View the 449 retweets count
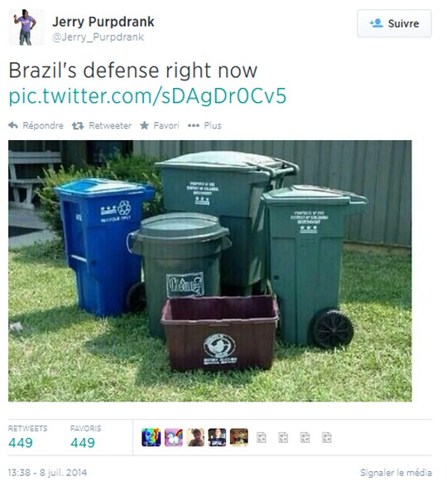 click(x=21, y=443)
